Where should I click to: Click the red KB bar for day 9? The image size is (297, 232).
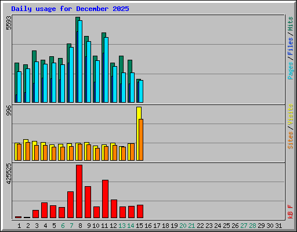pyautogui.click(x=88, y=202)
